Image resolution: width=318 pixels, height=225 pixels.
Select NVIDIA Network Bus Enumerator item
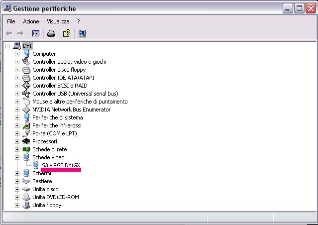click(x=71, y=110)
